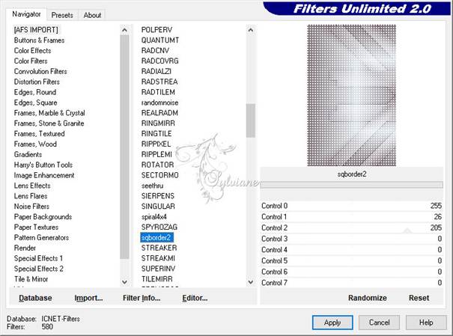Screen dimensions: 453x336
Task: Choose the sqborder2 filter
Action: pos(156,237)
